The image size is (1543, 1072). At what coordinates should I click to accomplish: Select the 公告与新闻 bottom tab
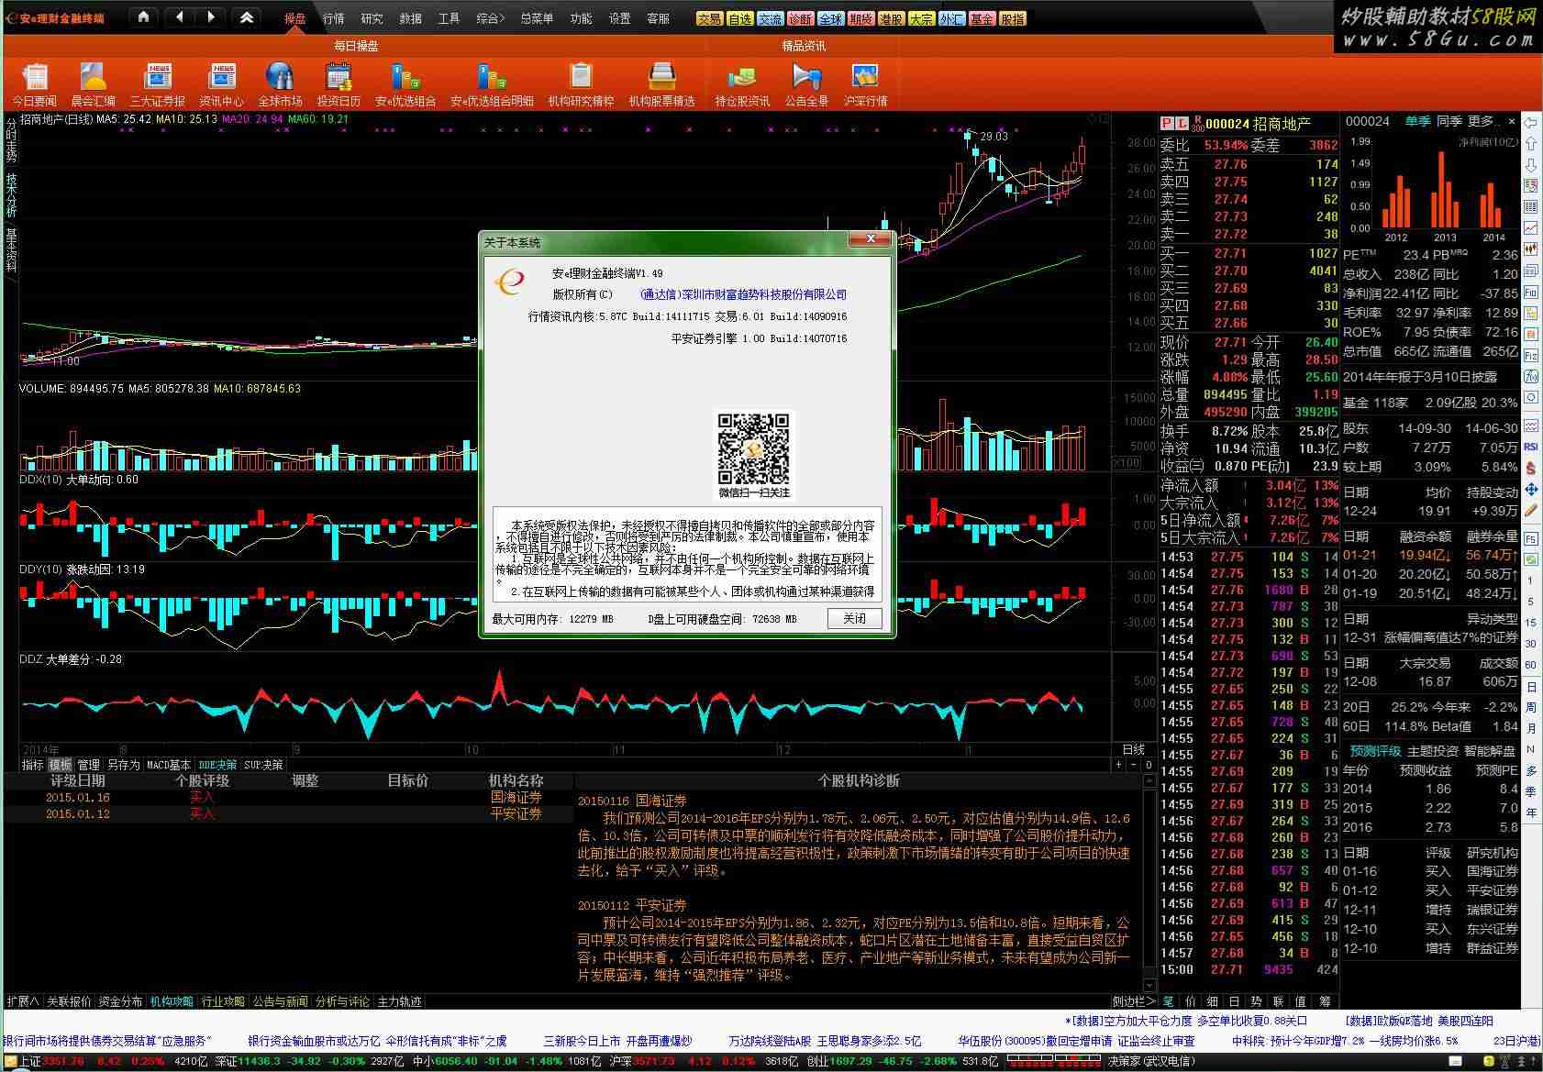281,1001
